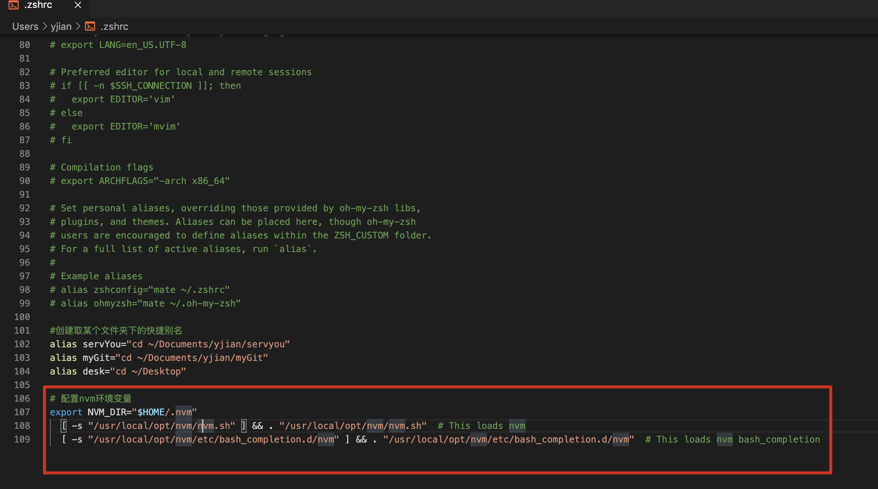Click '$HOME' variable on line 107
This screenshot has height=489, width=878.
151,412
